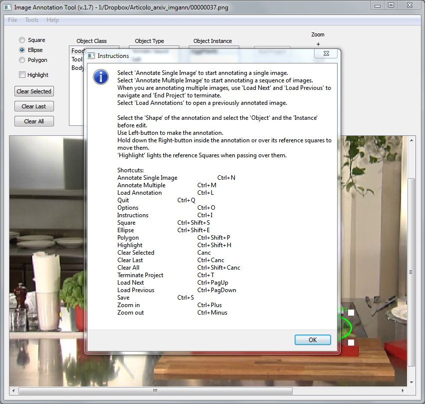425x404 pixels.
Task: Close the Instructions dialog with its X button
Action: point(326,53)
